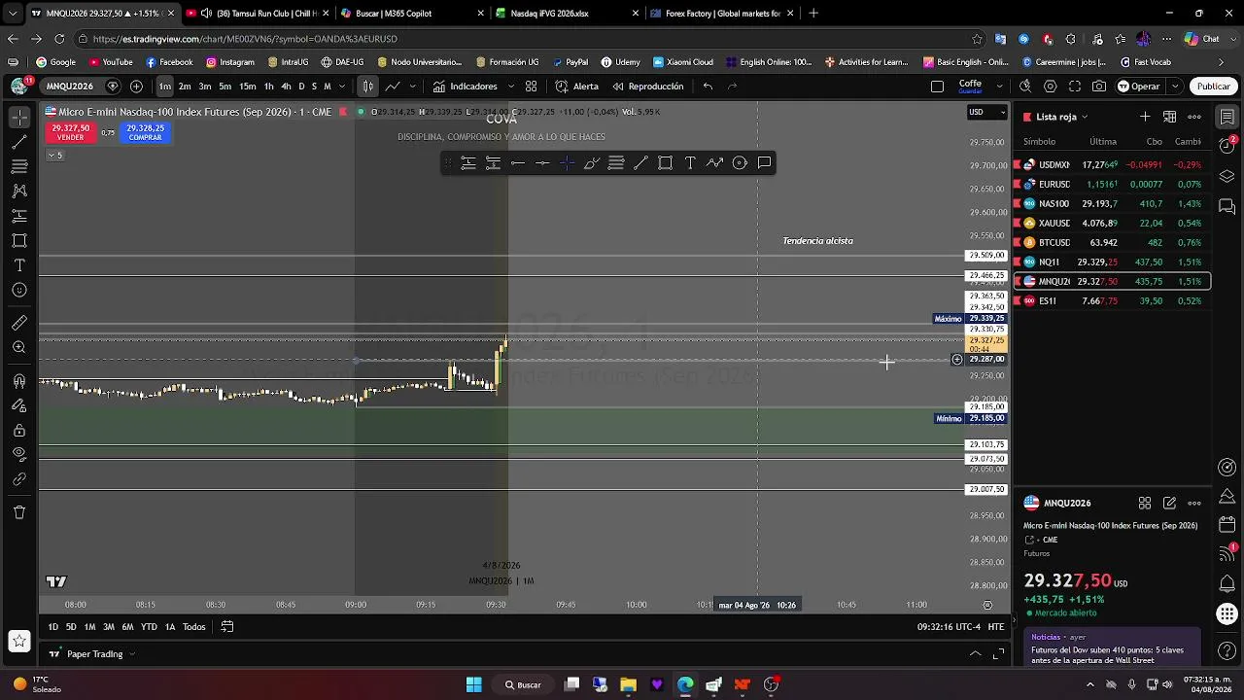Screen dimensions: 1244x700
Task: Select the 1m timeframe
Action: coord(164,86)
